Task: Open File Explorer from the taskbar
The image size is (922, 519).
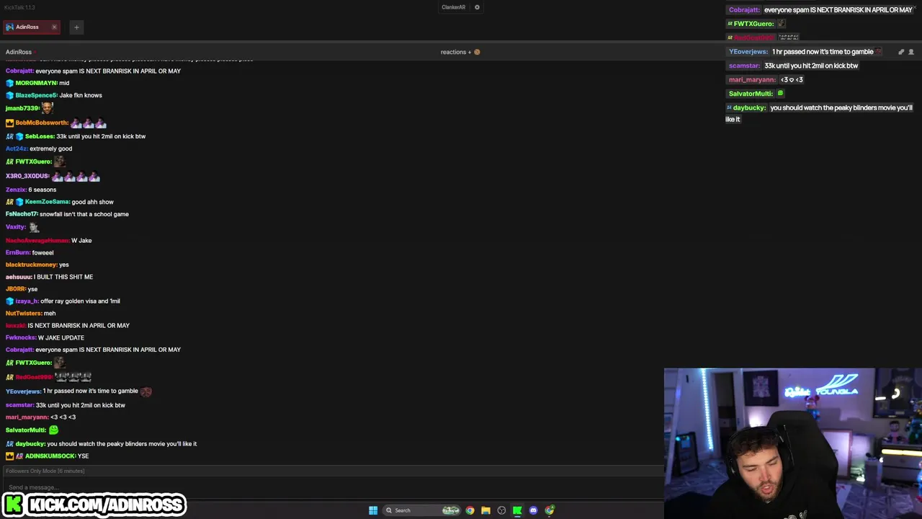Action: point(485,510)
